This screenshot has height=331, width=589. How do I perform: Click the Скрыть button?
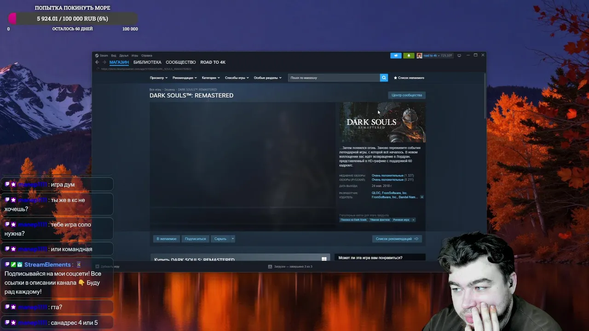[x=220, y=239]
